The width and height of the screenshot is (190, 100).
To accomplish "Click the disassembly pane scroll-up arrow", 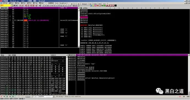I will coord(79,8).
